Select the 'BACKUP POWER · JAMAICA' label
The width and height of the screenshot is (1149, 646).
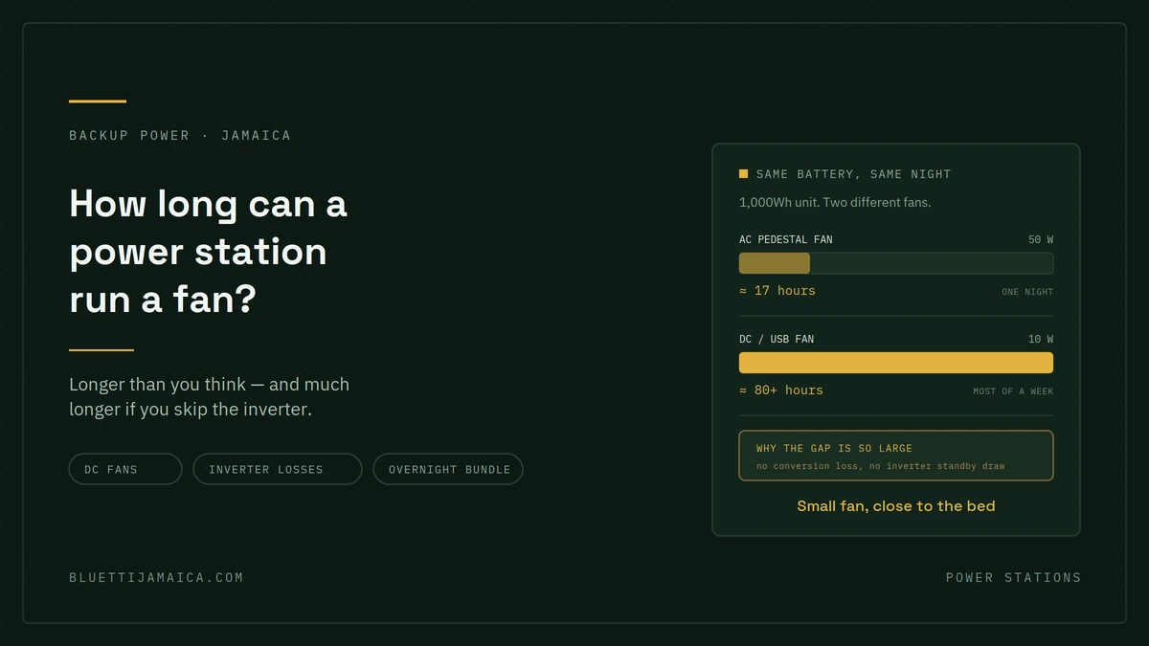click(180, 135)
